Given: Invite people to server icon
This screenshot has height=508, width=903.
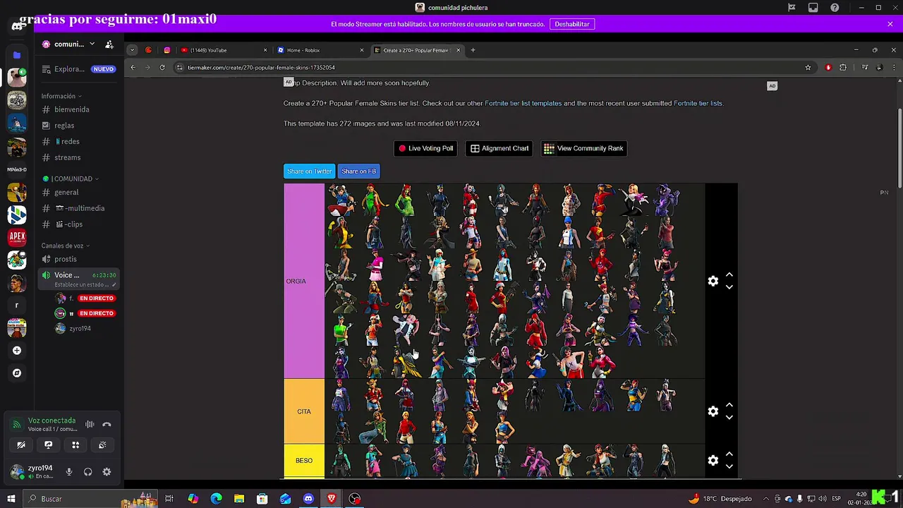Looking at the screenshot, I should 109,44.
